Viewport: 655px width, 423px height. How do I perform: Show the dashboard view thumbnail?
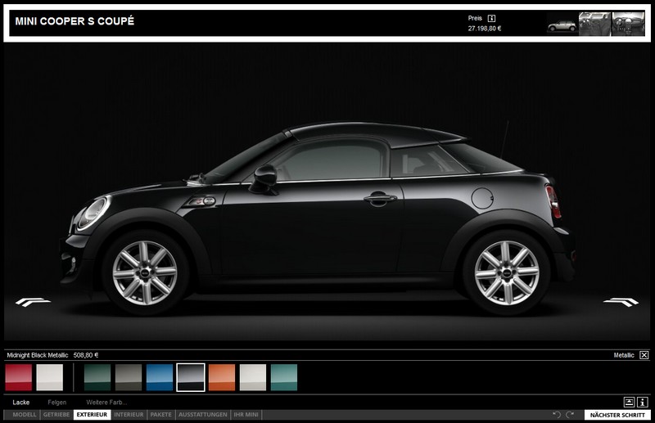point(628,24)
